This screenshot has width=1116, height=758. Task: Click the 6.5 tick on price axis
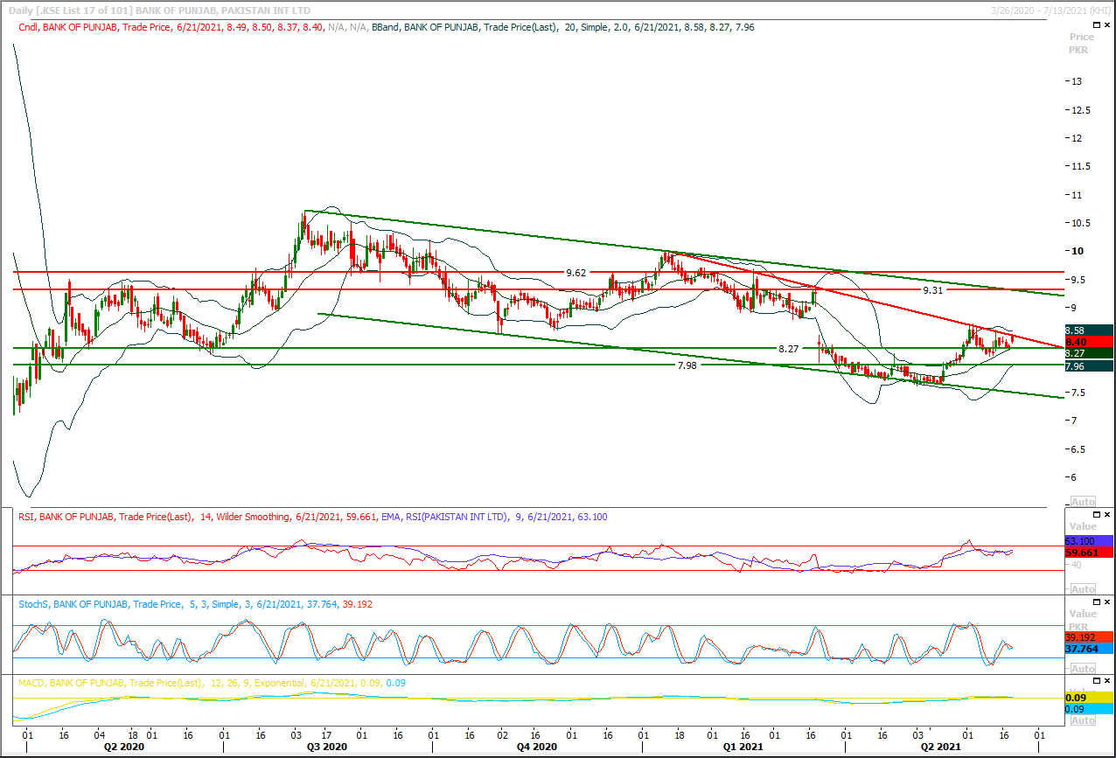(x=1079, y=449)
